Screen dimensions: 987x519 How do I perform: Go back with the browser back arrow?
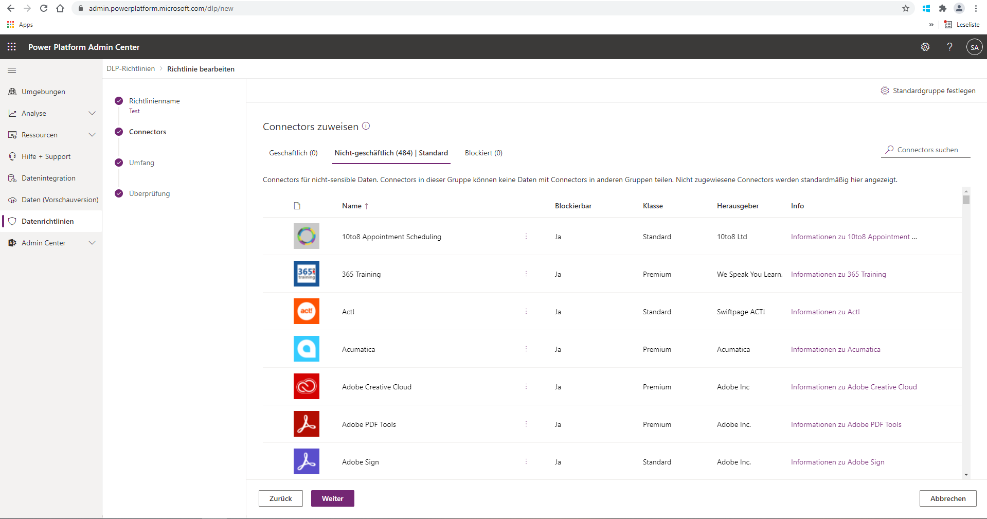pos(11,8)
